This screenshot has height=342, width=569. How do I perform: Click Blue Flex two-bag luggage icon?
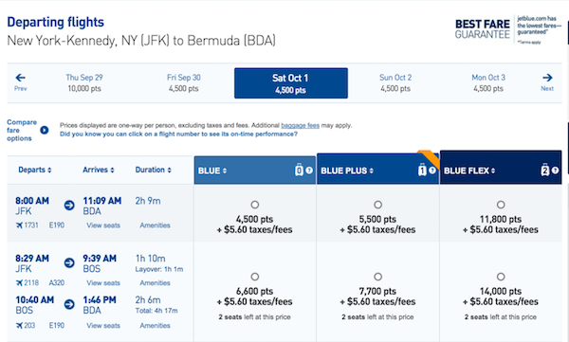pyautogui.click(x=545, y=170)
